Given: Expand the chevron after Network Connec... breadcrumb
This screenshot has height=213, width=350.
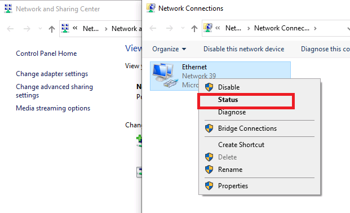Looking at the screenshot, I should point(315,28).
